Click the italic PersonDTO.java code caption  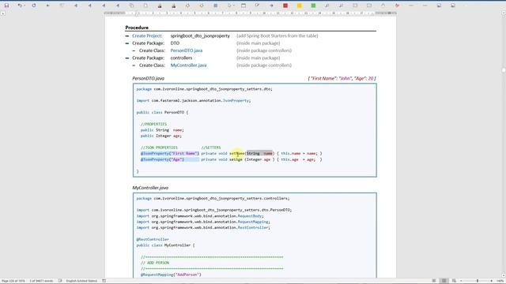[x=148, y=78]
